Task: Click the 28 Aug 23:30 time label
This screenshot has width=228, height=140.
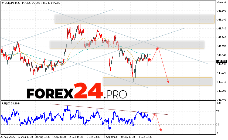Action: click(x=42, y=137)
